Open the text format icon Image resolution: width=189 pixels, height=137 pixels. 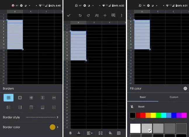pyautogui.click(x=97, y=15)
